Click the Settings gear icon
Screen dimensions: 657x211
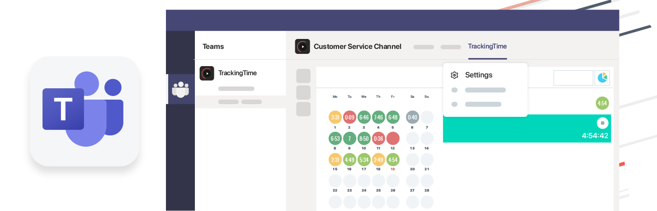click(x=454, y=75)
